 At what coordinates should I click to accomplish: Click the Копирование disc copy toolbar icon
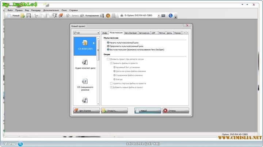83,16
